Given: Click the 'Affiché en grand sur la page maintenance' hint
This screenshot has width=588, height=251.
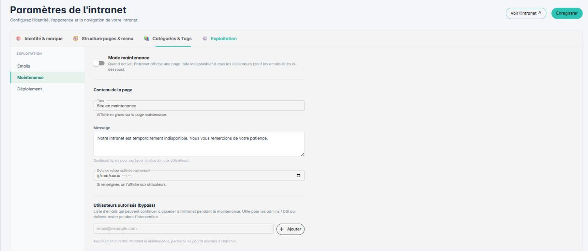Looking at the screenshot, I should tap(132, 115).
